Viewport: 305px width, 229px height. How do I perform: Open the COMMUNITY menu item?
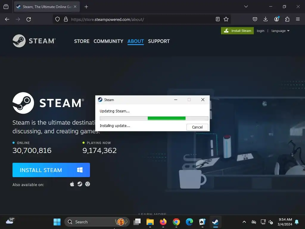pyautogui.click(x=108, y=41)
